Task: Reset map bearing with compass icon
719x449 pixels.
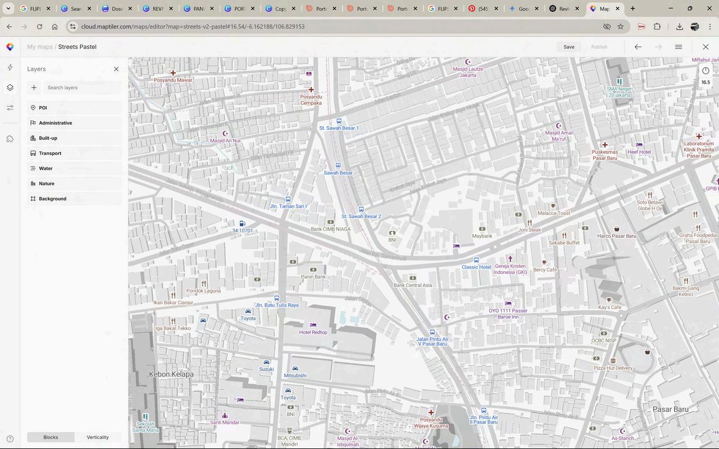Action: [706, 71]
